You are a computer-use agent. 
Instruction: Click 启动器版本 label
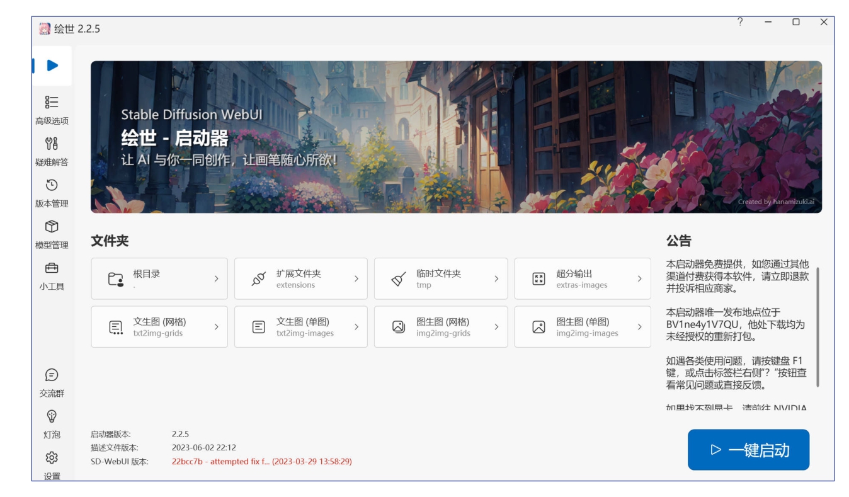point(111,434)
